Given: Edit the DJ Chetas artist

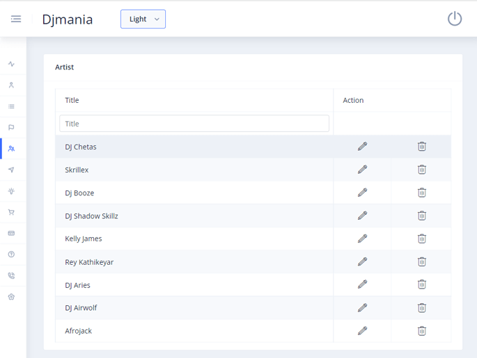Looking at the screenshot, I should (x=362, y=147).
